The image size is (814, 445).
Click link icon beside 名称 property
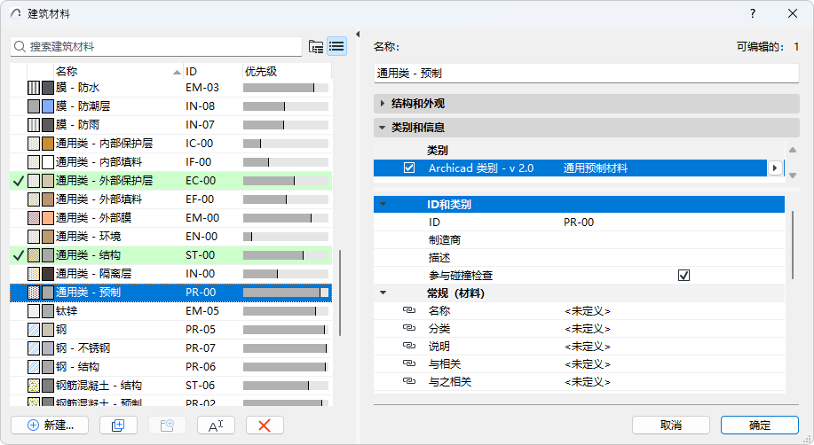(x=409, y=310)
